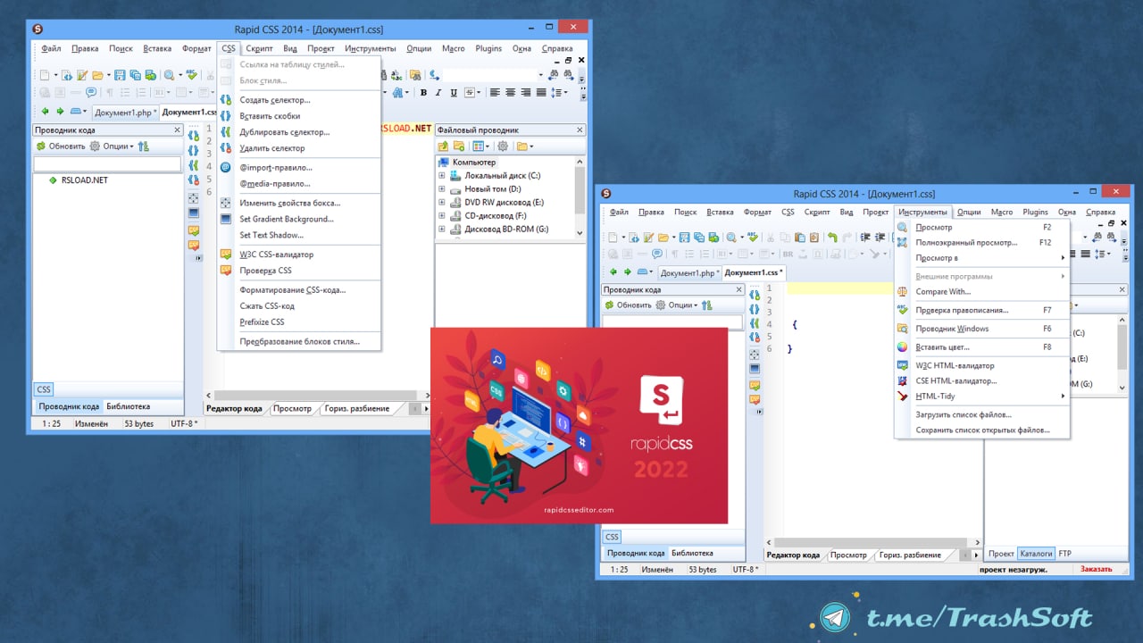Expand 'Локальный диск (C:)' tree node
Screen dimensions: 1143x643
(441, 176)
